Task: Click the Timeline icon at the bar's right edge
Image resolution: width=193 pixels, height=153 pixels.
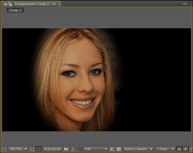Action: pyautogui.click(x=191, y=149)
